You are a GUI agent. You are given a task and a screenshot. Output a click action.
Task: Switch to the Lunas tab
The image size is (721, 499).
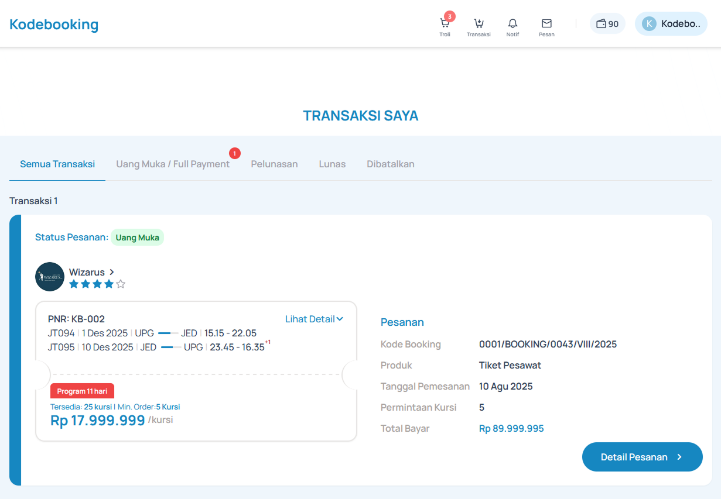coord(332,164)
